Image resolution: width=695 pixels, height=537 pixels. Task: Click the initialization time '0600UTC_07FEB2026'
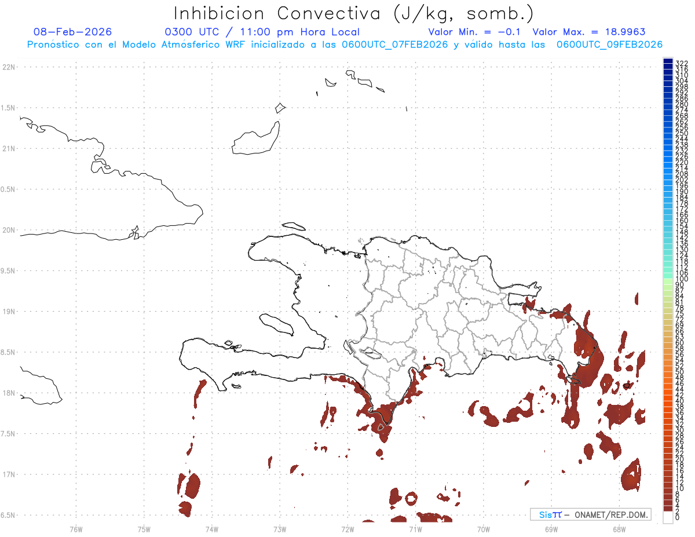394,45
